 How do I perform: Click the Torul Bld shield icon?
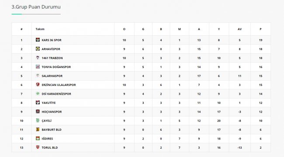(38, 147)
